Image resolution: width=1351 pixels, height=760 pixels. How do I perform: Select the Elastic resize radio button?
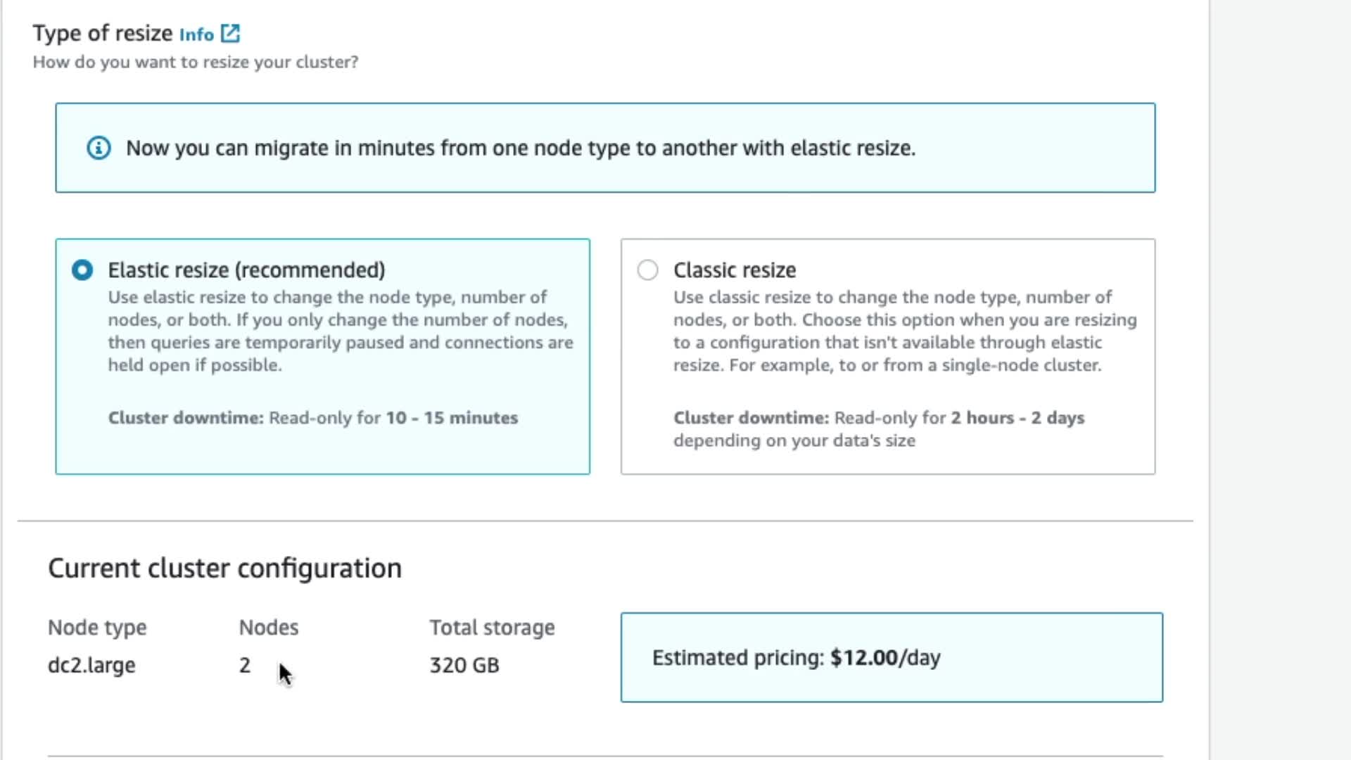82,270
